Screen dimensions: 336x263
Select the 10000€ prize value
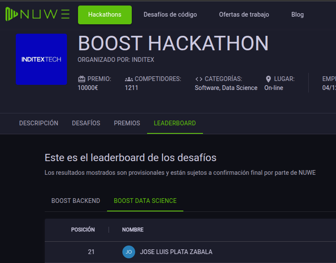[88, 88]
